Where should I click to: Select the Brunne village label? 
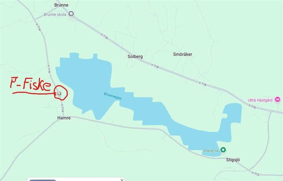pos(61,5)
